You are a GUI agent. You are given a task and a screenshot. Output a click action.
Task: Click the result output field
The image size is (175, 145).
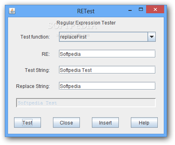(86, 103)
